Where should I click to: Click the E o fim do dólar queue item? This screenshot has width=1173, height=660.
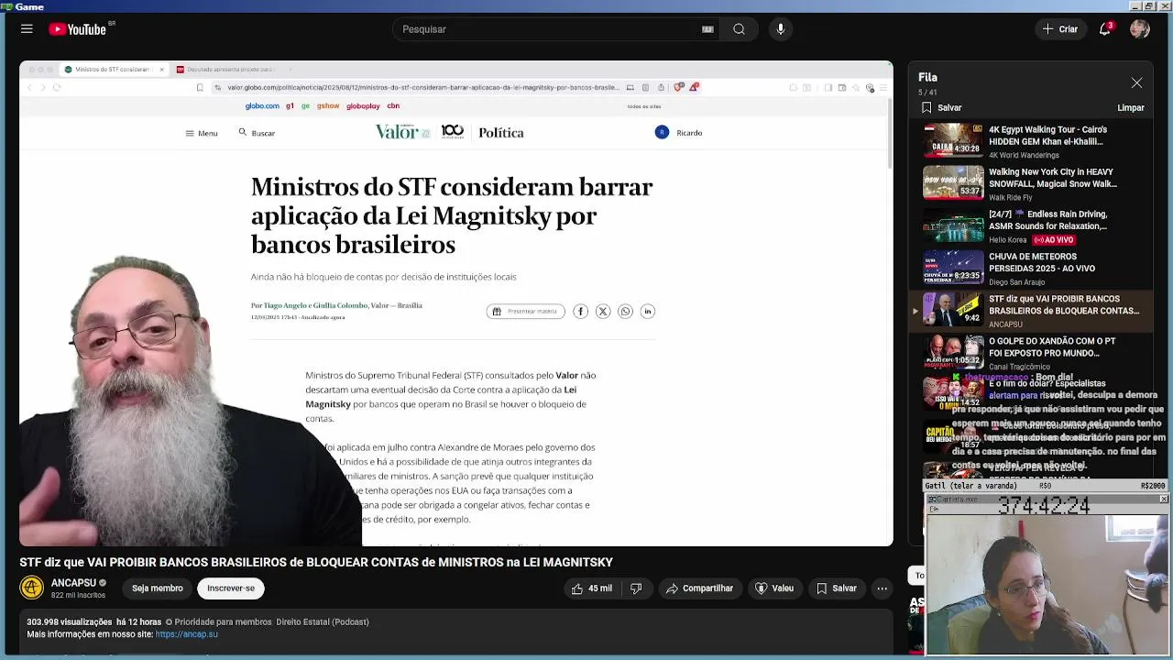pos(1031,393)
